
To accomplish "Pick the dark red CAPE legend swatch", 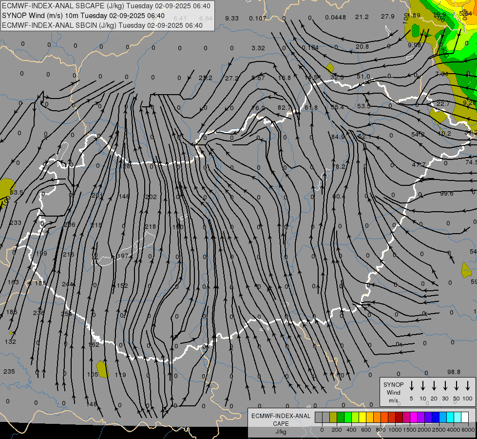I will 399,417.
